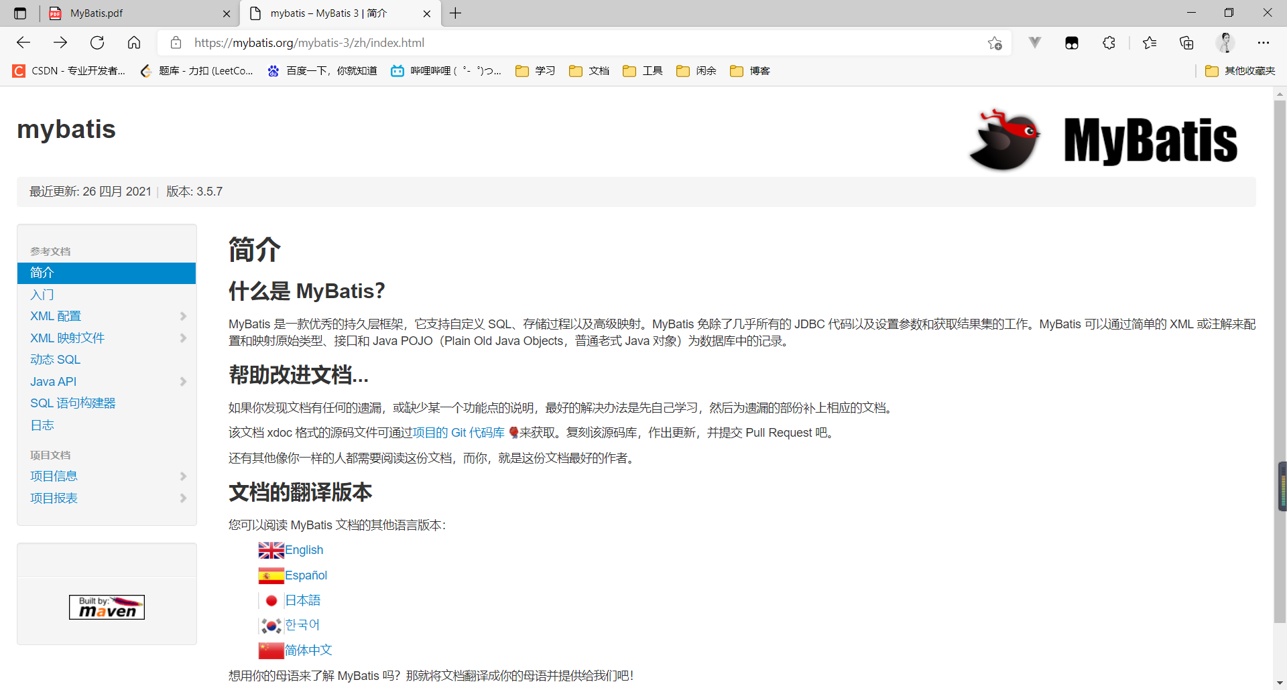Open the Bilibili bookmark on the favorites bar
Viewport: 1287px width, 690px height.
coord(445,70)
